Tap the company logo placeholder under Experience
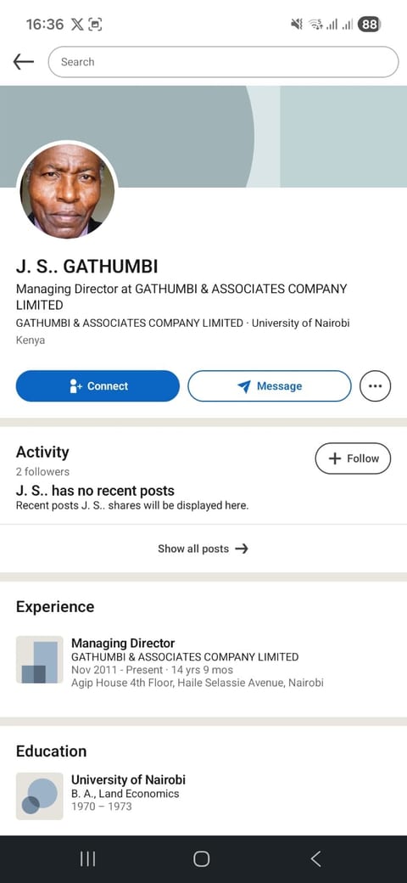The height and width of the screenshot is (883, 407). tap(39, 660)
